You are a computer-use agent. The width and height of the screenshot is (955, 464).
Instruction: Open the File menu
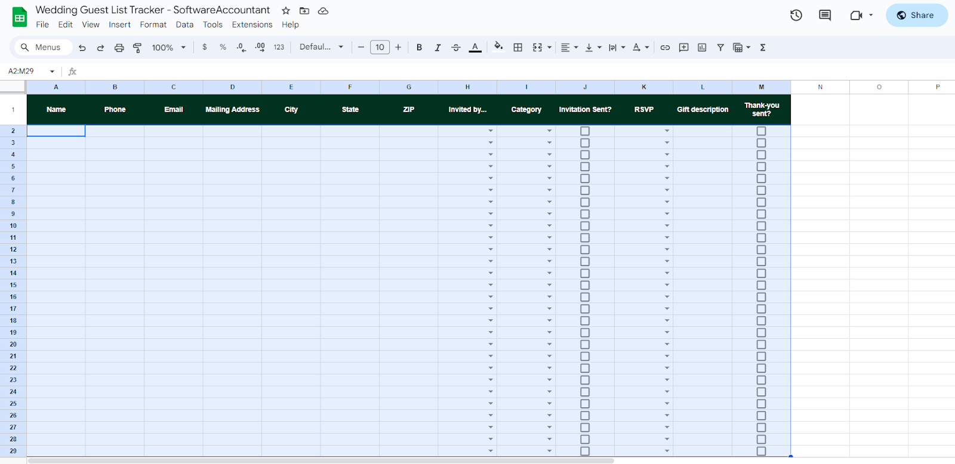[x=42, y=25]
